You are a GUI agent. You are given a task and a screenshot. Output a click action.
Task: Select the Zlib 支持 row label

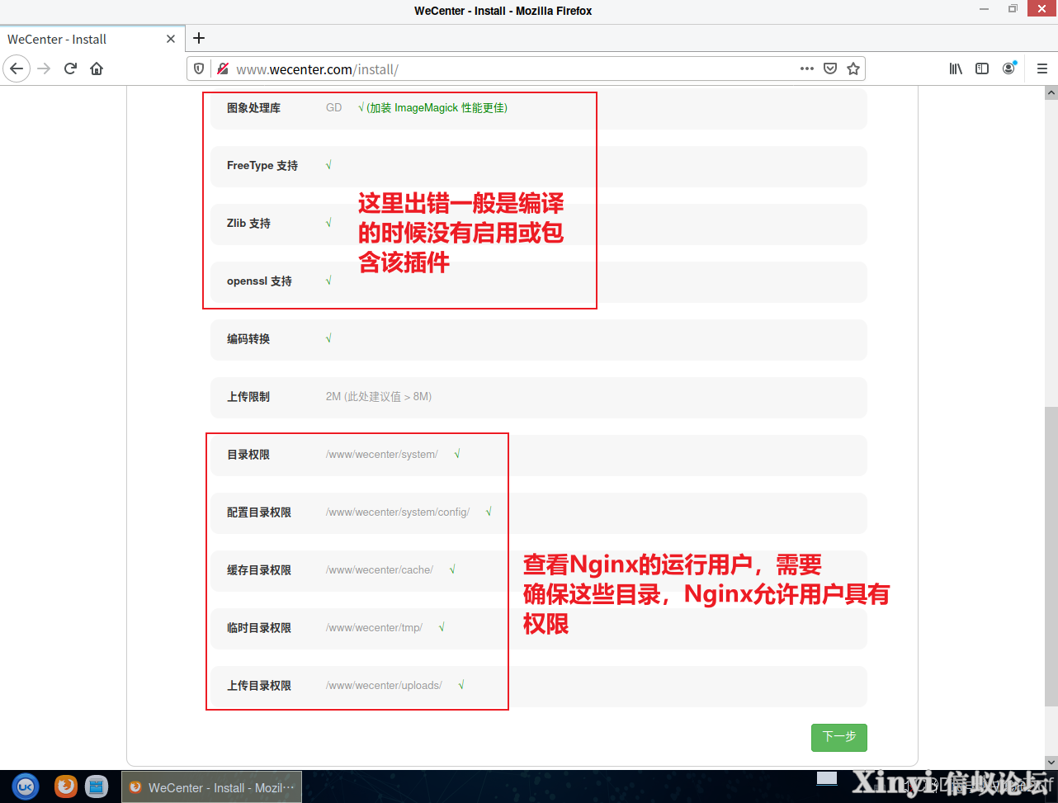pyautogui.click(x=248, y=224)
